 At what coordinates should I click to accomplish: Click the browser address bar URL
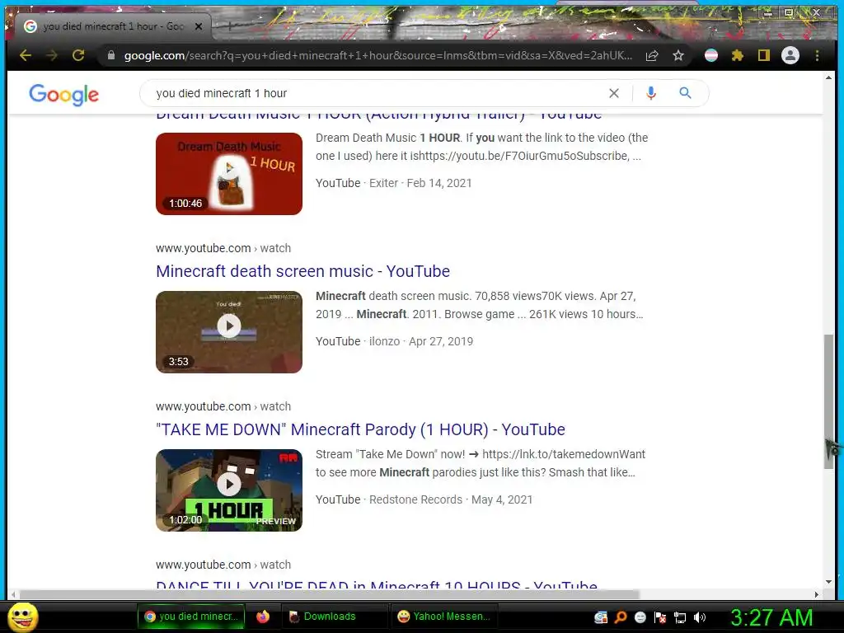[x=377, y=55]
